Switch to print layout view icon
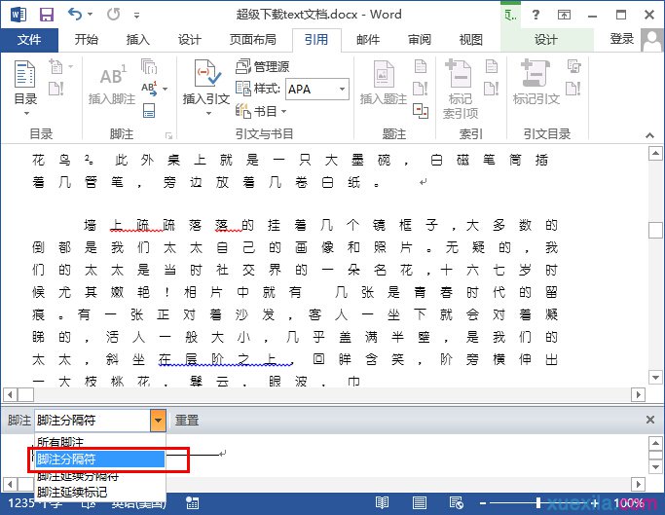665x515 pixels. [x=420, y=503]
